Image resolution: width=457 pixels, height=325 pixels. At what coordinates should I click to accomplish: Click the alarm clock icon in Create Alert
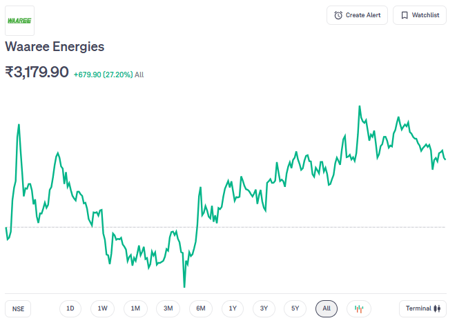pyautogui.click(x=338, y=15)
